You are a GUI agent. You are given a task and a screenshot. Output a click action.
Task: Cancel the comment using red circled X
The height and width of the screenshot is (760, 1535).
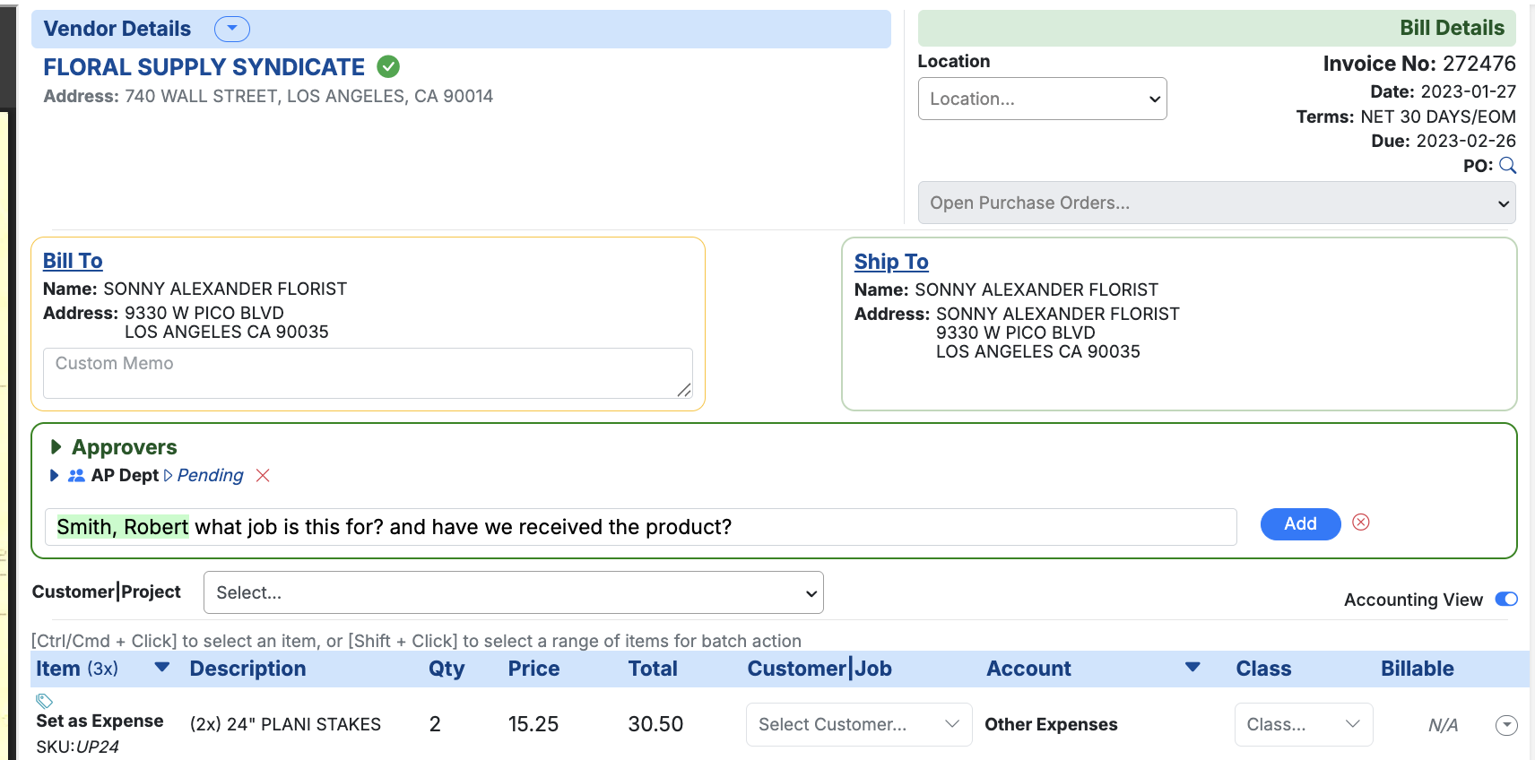1360,522
